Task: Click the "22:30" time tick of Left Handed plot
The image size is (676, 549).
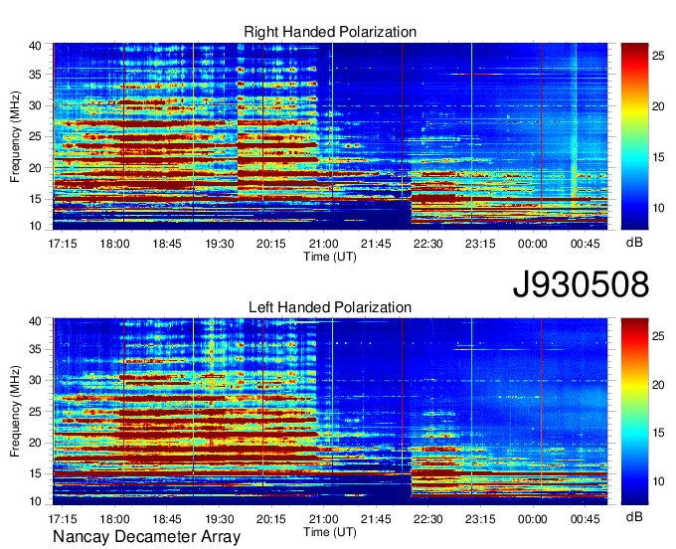Action: (x=428, y=519)
